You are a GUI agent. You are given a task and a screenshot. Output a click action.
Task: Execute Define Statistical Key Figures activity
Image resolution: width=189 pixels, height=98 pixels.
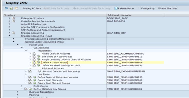click(x=30, y=89)
